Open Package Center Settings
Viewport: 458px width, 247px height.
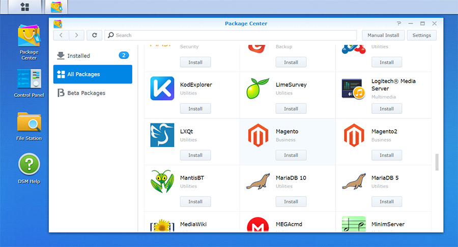[x=421, y=35]
